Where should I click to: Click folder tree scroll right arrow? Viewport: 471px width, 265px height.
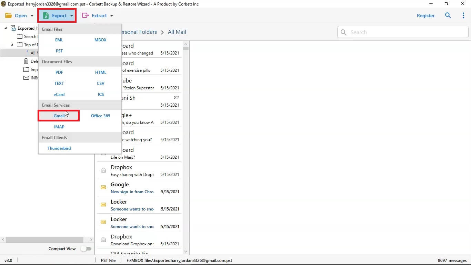tap(91, 239)
